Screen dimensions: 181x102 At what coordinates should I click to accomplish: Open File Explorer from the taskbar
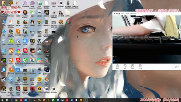tap(7, 100)
